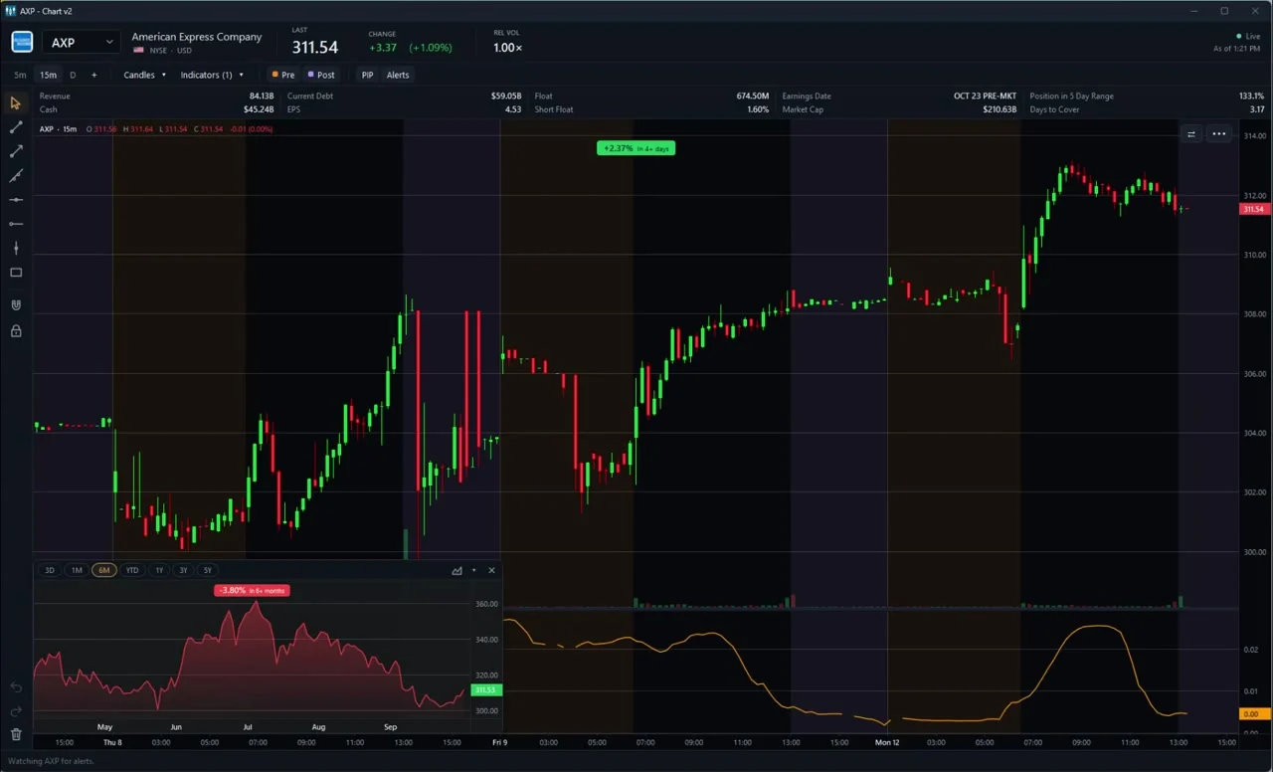Screen dimensions: 1273x772
Task: Click the AXP · 15m chart legend
Action: point(58,129)
